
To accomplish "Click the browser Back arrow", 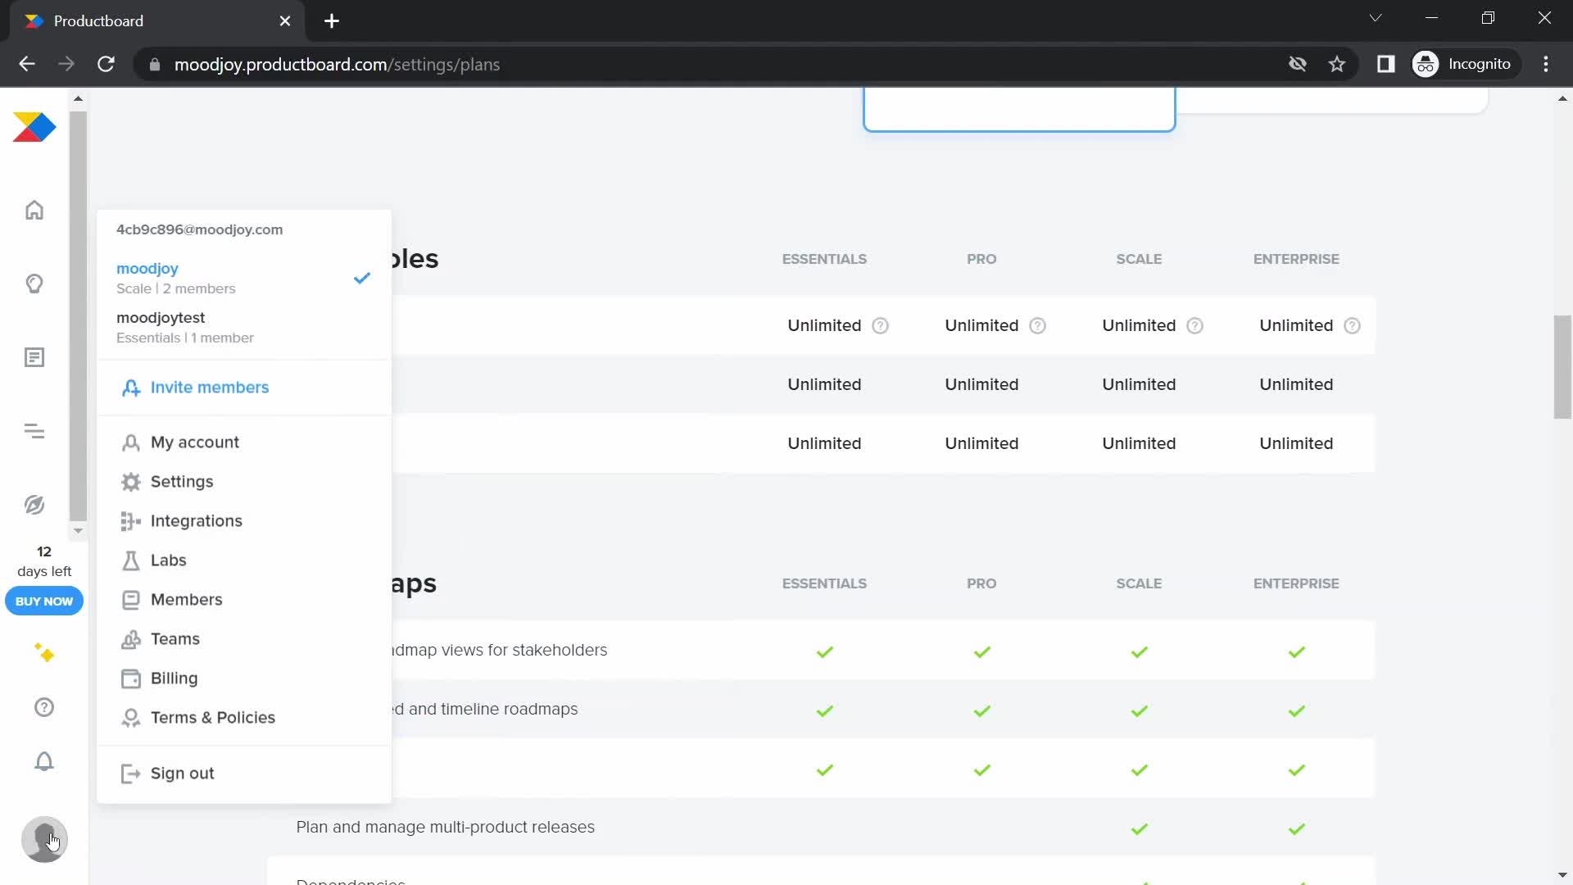I will tap(27, 64).
